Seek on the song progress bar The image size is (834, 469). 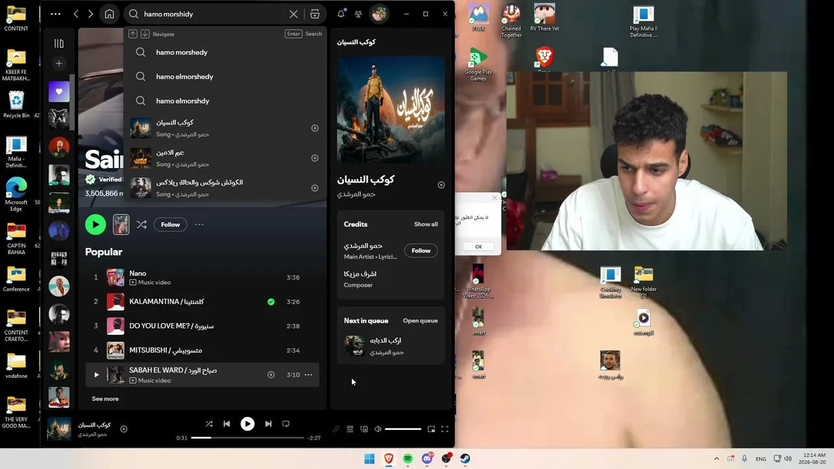(x=248, y=438)
